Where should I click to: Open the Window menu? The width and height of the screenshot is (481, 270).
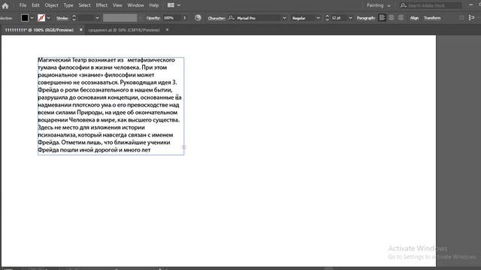coord(135,5)
